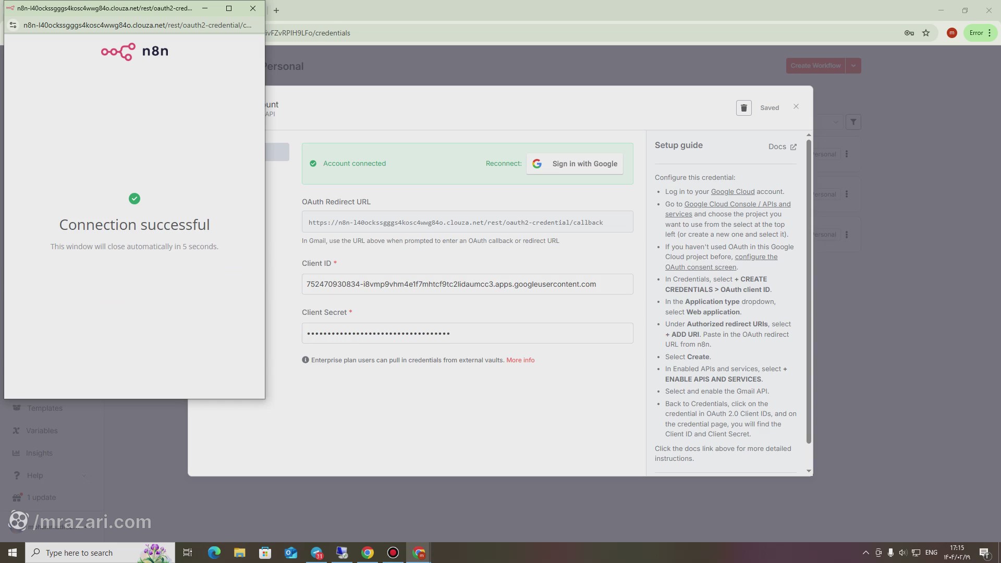Open Docs external link

[x=782, y=147]
